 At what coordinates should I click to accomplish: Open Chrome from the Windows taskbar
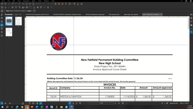(22, 107)
